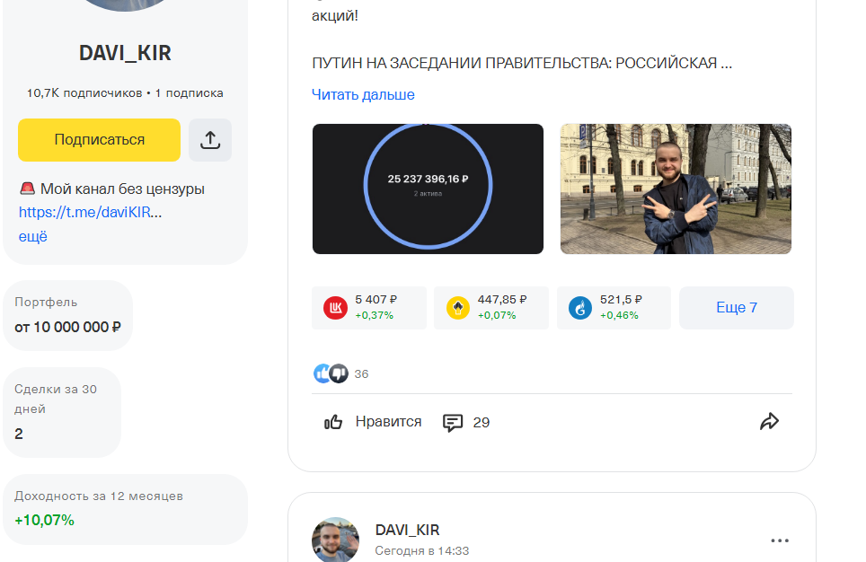Click the Нравится label

click(388, 422)
